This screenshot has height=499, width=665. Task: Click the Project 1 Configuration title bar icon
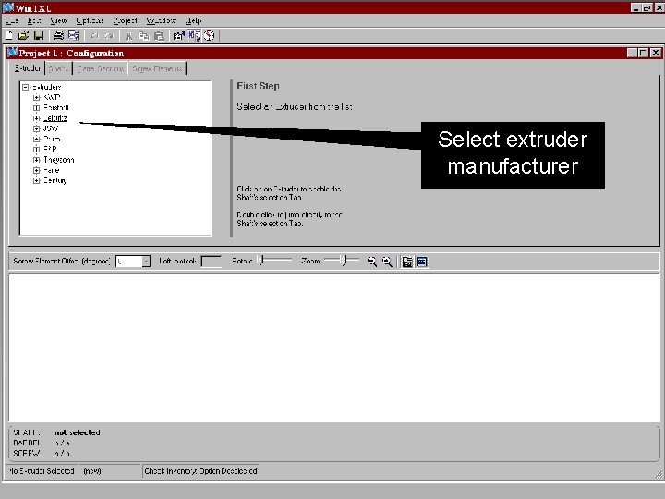(x=12, y=53)
